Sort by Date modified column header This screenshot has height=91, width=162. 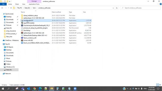coord(56,12)
